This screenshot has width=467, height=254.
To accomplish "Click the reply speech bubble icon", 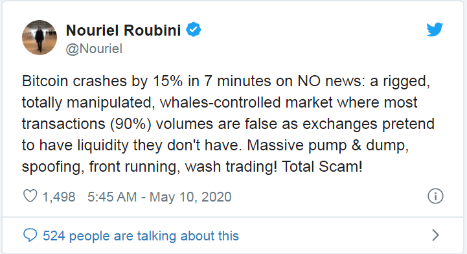I will click(30, 235).
